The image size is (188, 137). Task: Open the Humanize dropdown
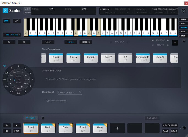pos(173,13)
